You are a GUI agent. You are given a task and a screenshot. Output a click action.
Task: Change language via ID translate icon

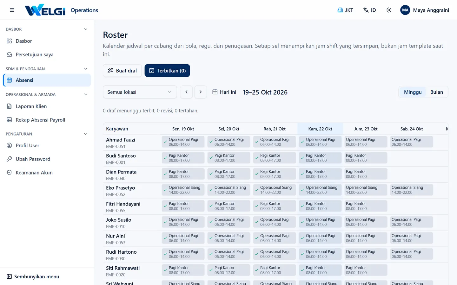[369, 10]
